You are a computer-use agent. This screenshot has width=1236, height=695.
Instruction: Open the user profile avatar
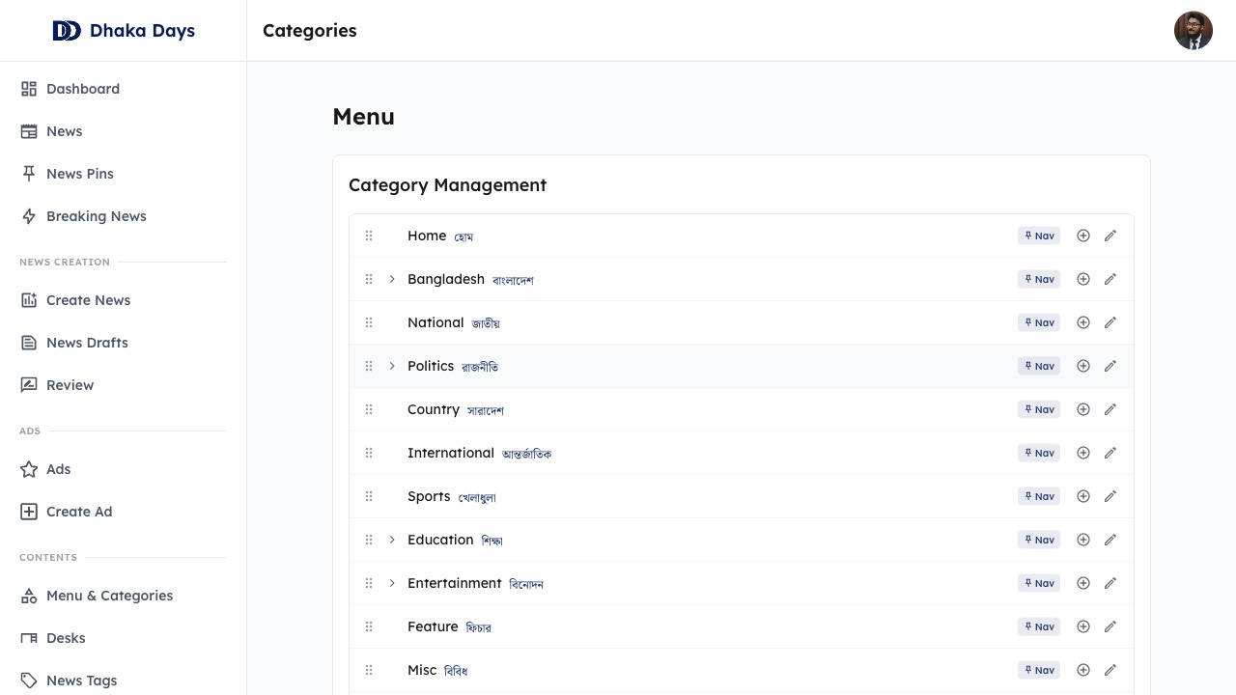(x=1194, y=31)
